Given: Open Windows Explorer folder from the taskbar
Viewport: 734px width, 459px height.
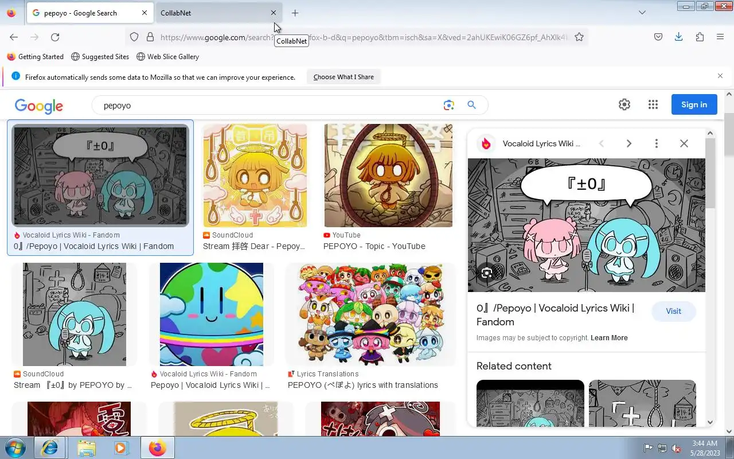Looking at the screenshot, I should (x=86, y=448).
